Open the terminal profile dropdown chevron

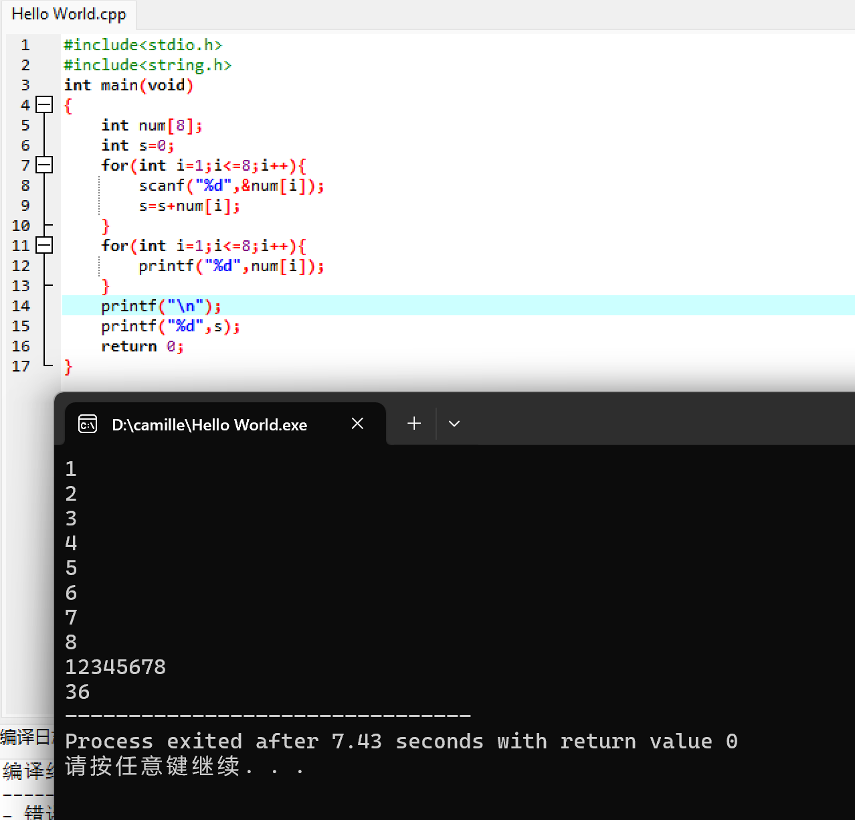pyautogui.click(x=454, y=423)
